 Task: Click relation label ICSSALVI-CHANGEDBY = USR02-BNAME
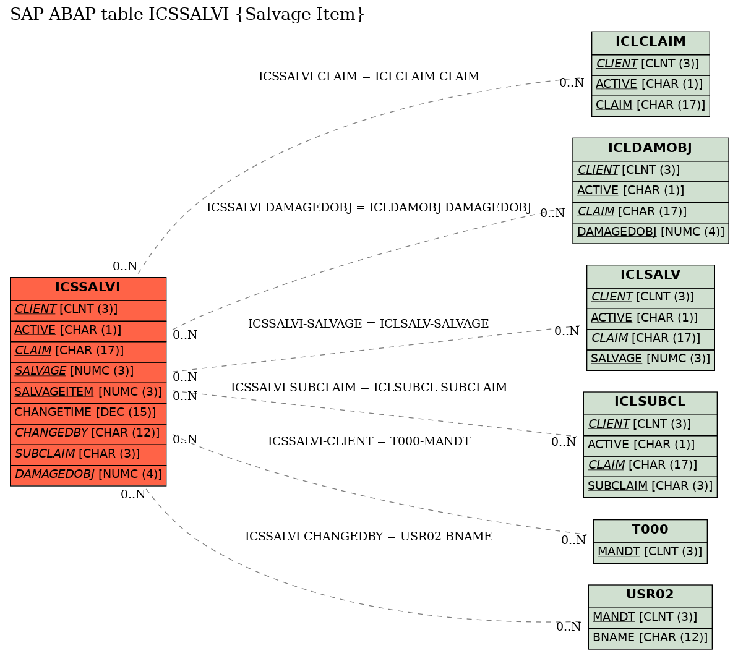coord(369,537)
